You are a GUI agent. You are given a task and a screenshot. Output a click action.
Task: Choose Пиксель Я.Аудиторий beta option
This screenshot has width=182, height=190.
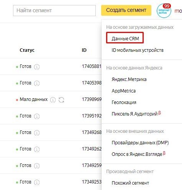tap(136, 114)
